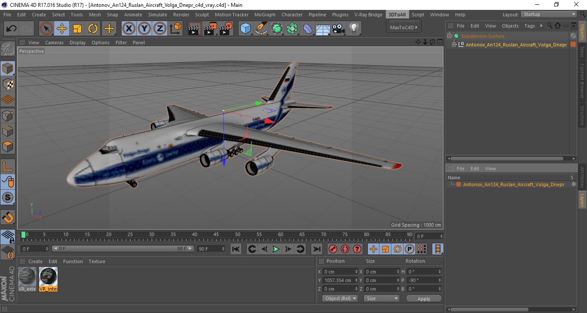Enable the Axis mode icon
The width and height of the screenshot is (587, 313).
click(x=8, y=166)
